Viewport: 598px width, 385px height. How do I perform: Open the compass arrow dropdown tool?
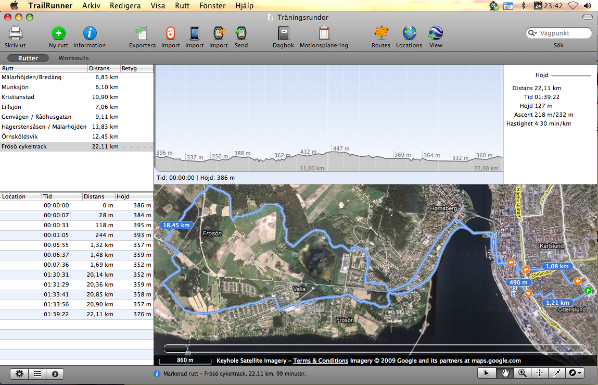pos(575,373)
